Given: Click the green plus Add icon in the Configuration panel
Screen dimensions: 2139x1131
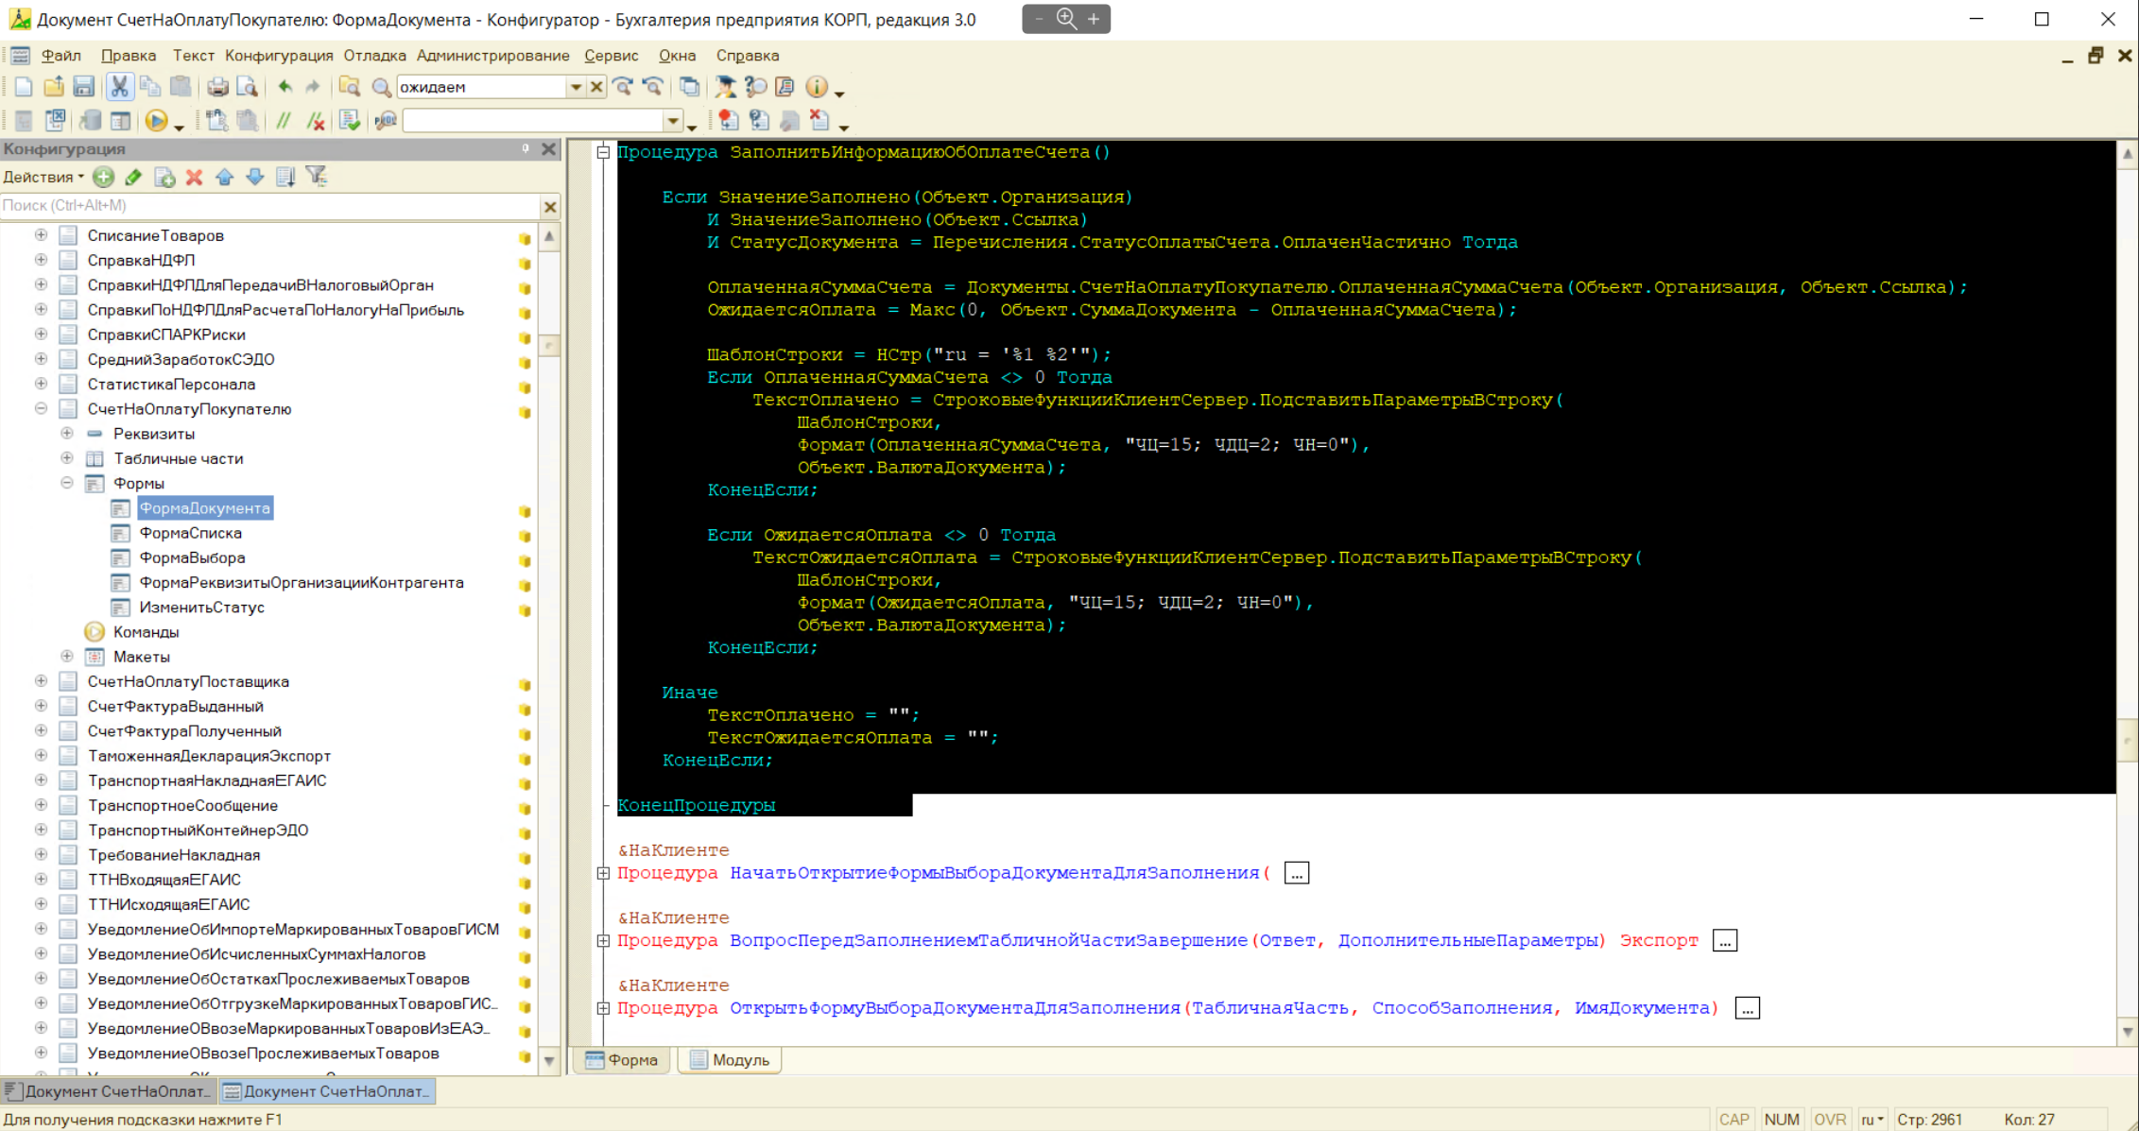Looking at the screenshot, I should point(104,178).
